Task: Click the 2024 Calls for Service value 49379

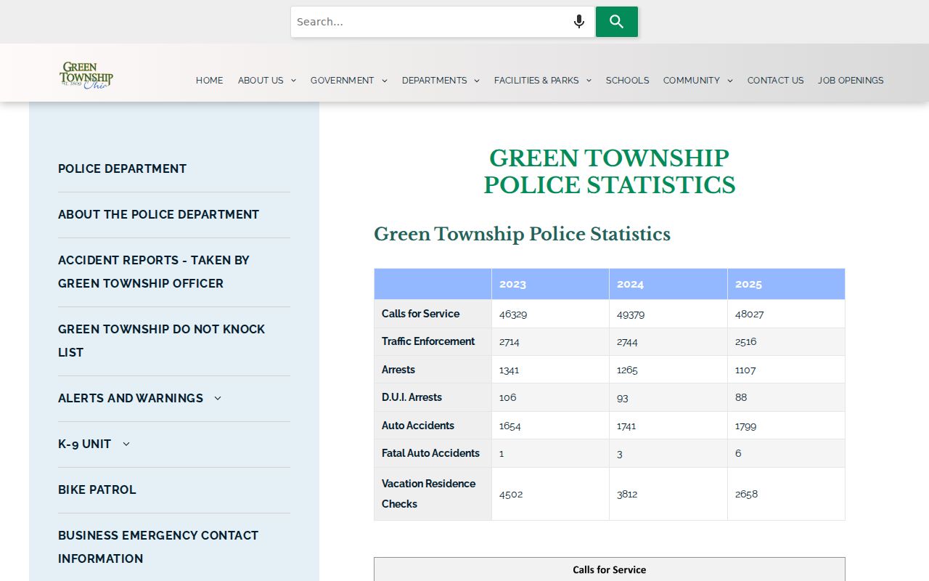Action: tap(631, 314)
